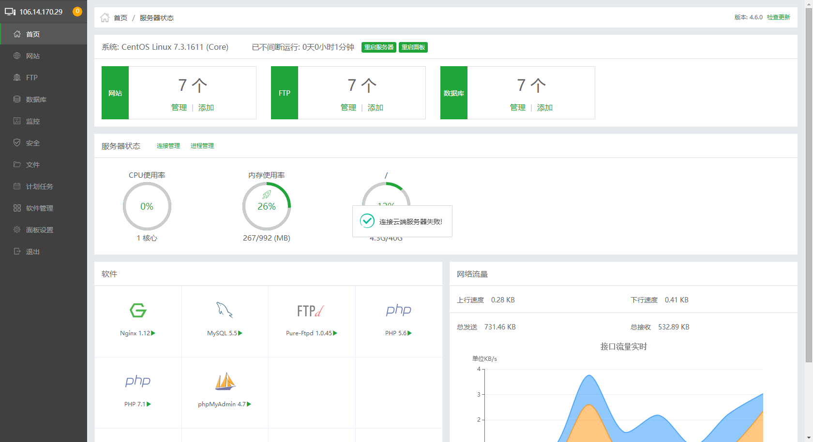Click the logout icon beside 退出
This screenshot has width=813, height=442.
pyautogui.click(x=17, y=251)
